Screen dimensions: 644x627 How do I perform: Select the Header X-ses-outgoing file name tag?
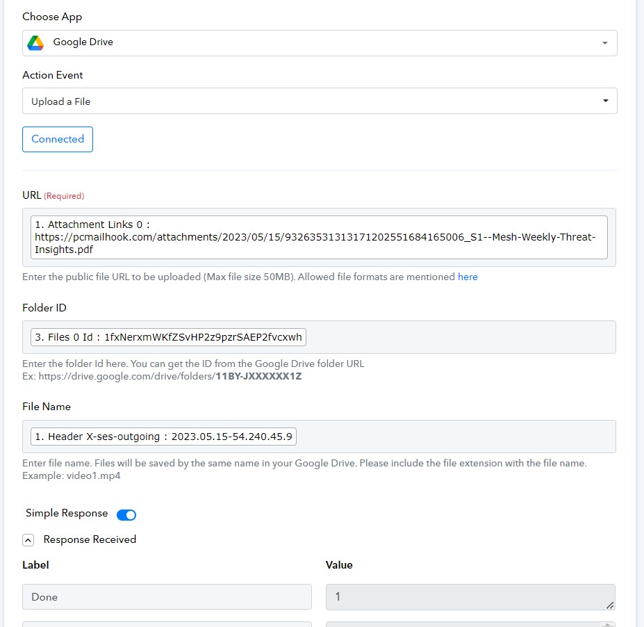pos(163,437)
